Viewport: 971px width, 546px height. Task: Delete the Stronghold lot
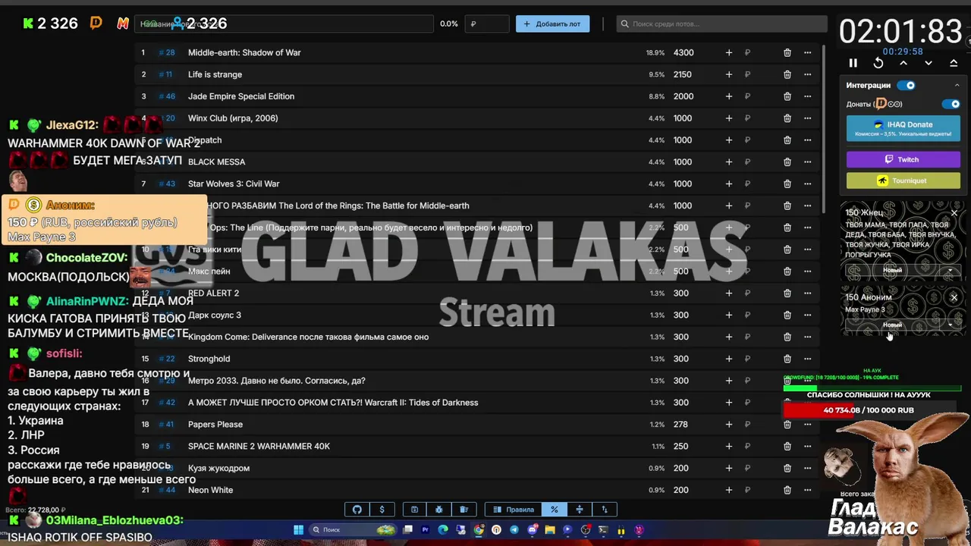point(787,359)
